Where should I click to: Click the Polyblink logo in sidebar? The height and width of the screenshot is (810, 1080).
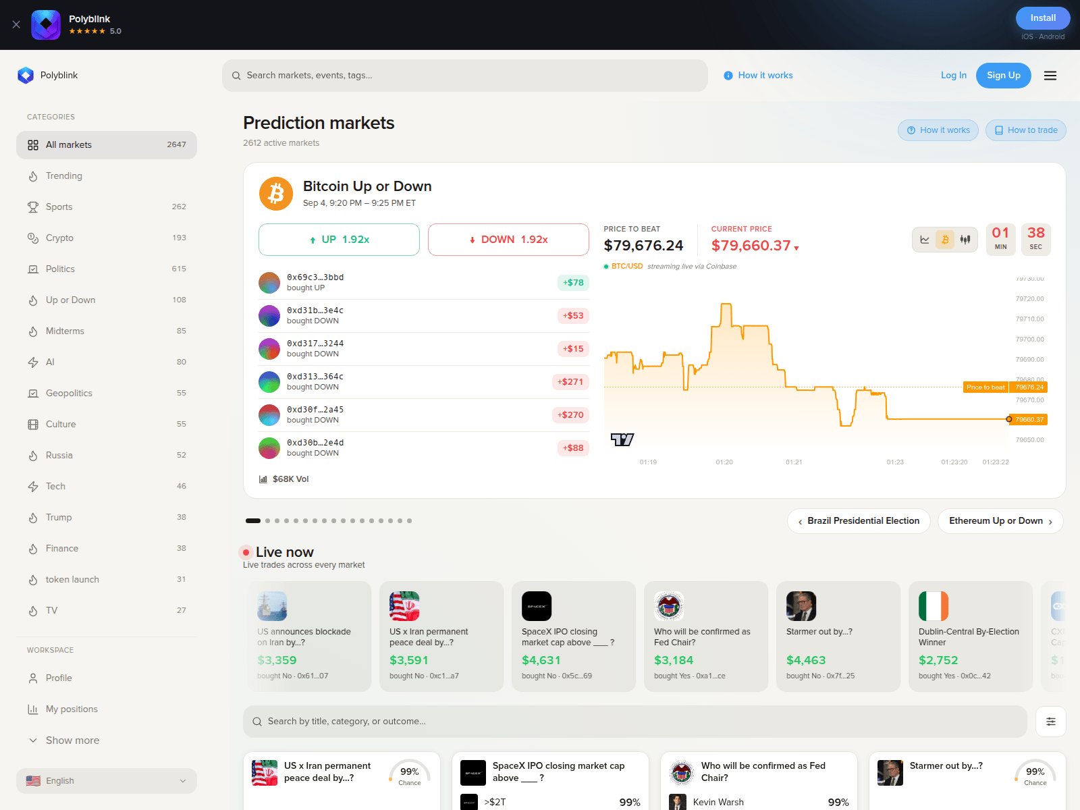(26, 76)
